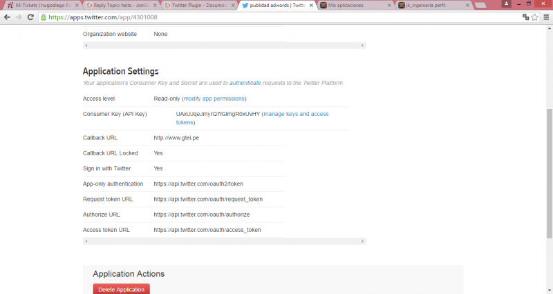Open the translate page icon
Viewport: 553px width, 294px height.
click(x=525, y=17)
